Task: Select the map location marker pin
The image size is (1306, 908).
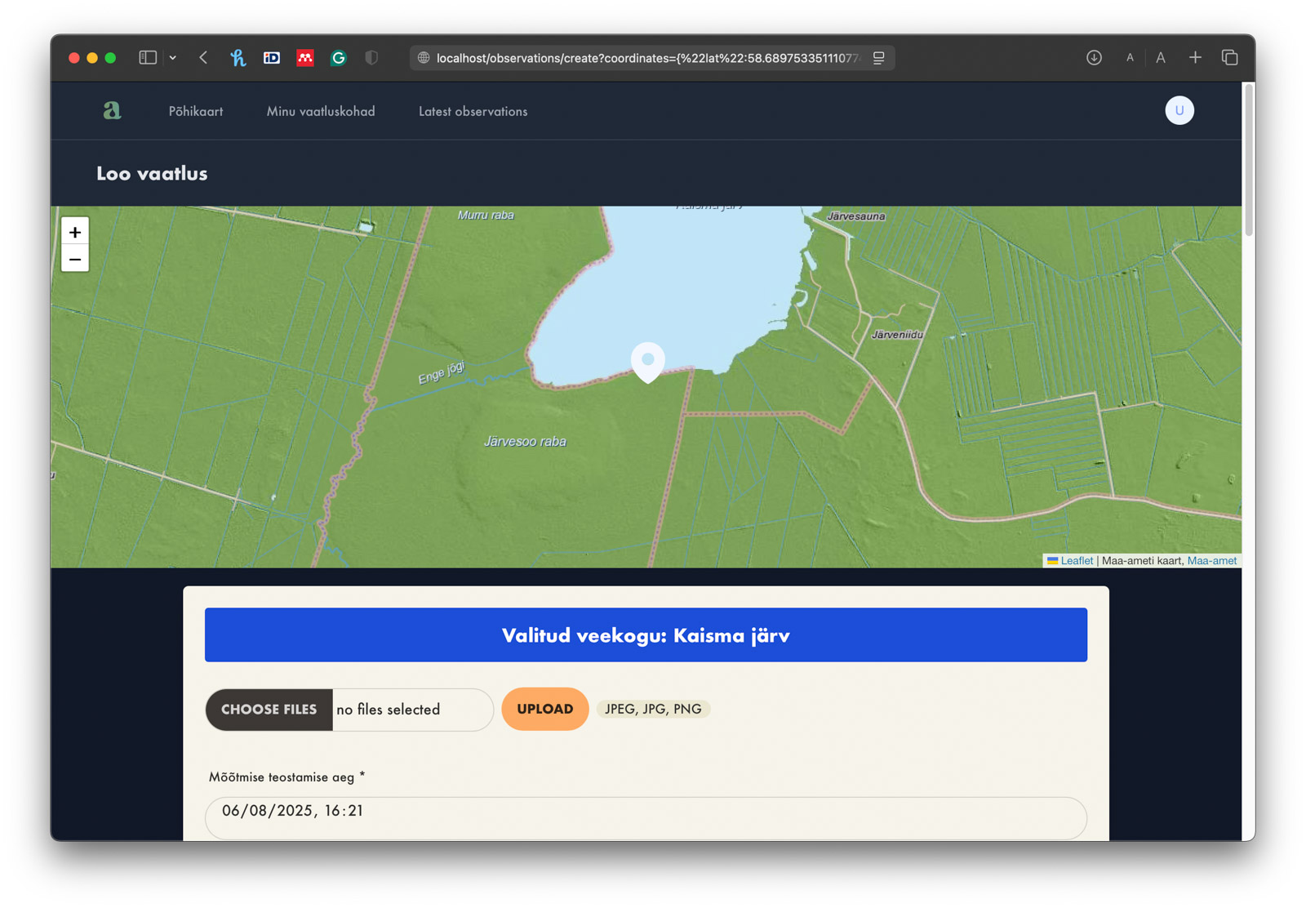Action: [x=647, y=361]
